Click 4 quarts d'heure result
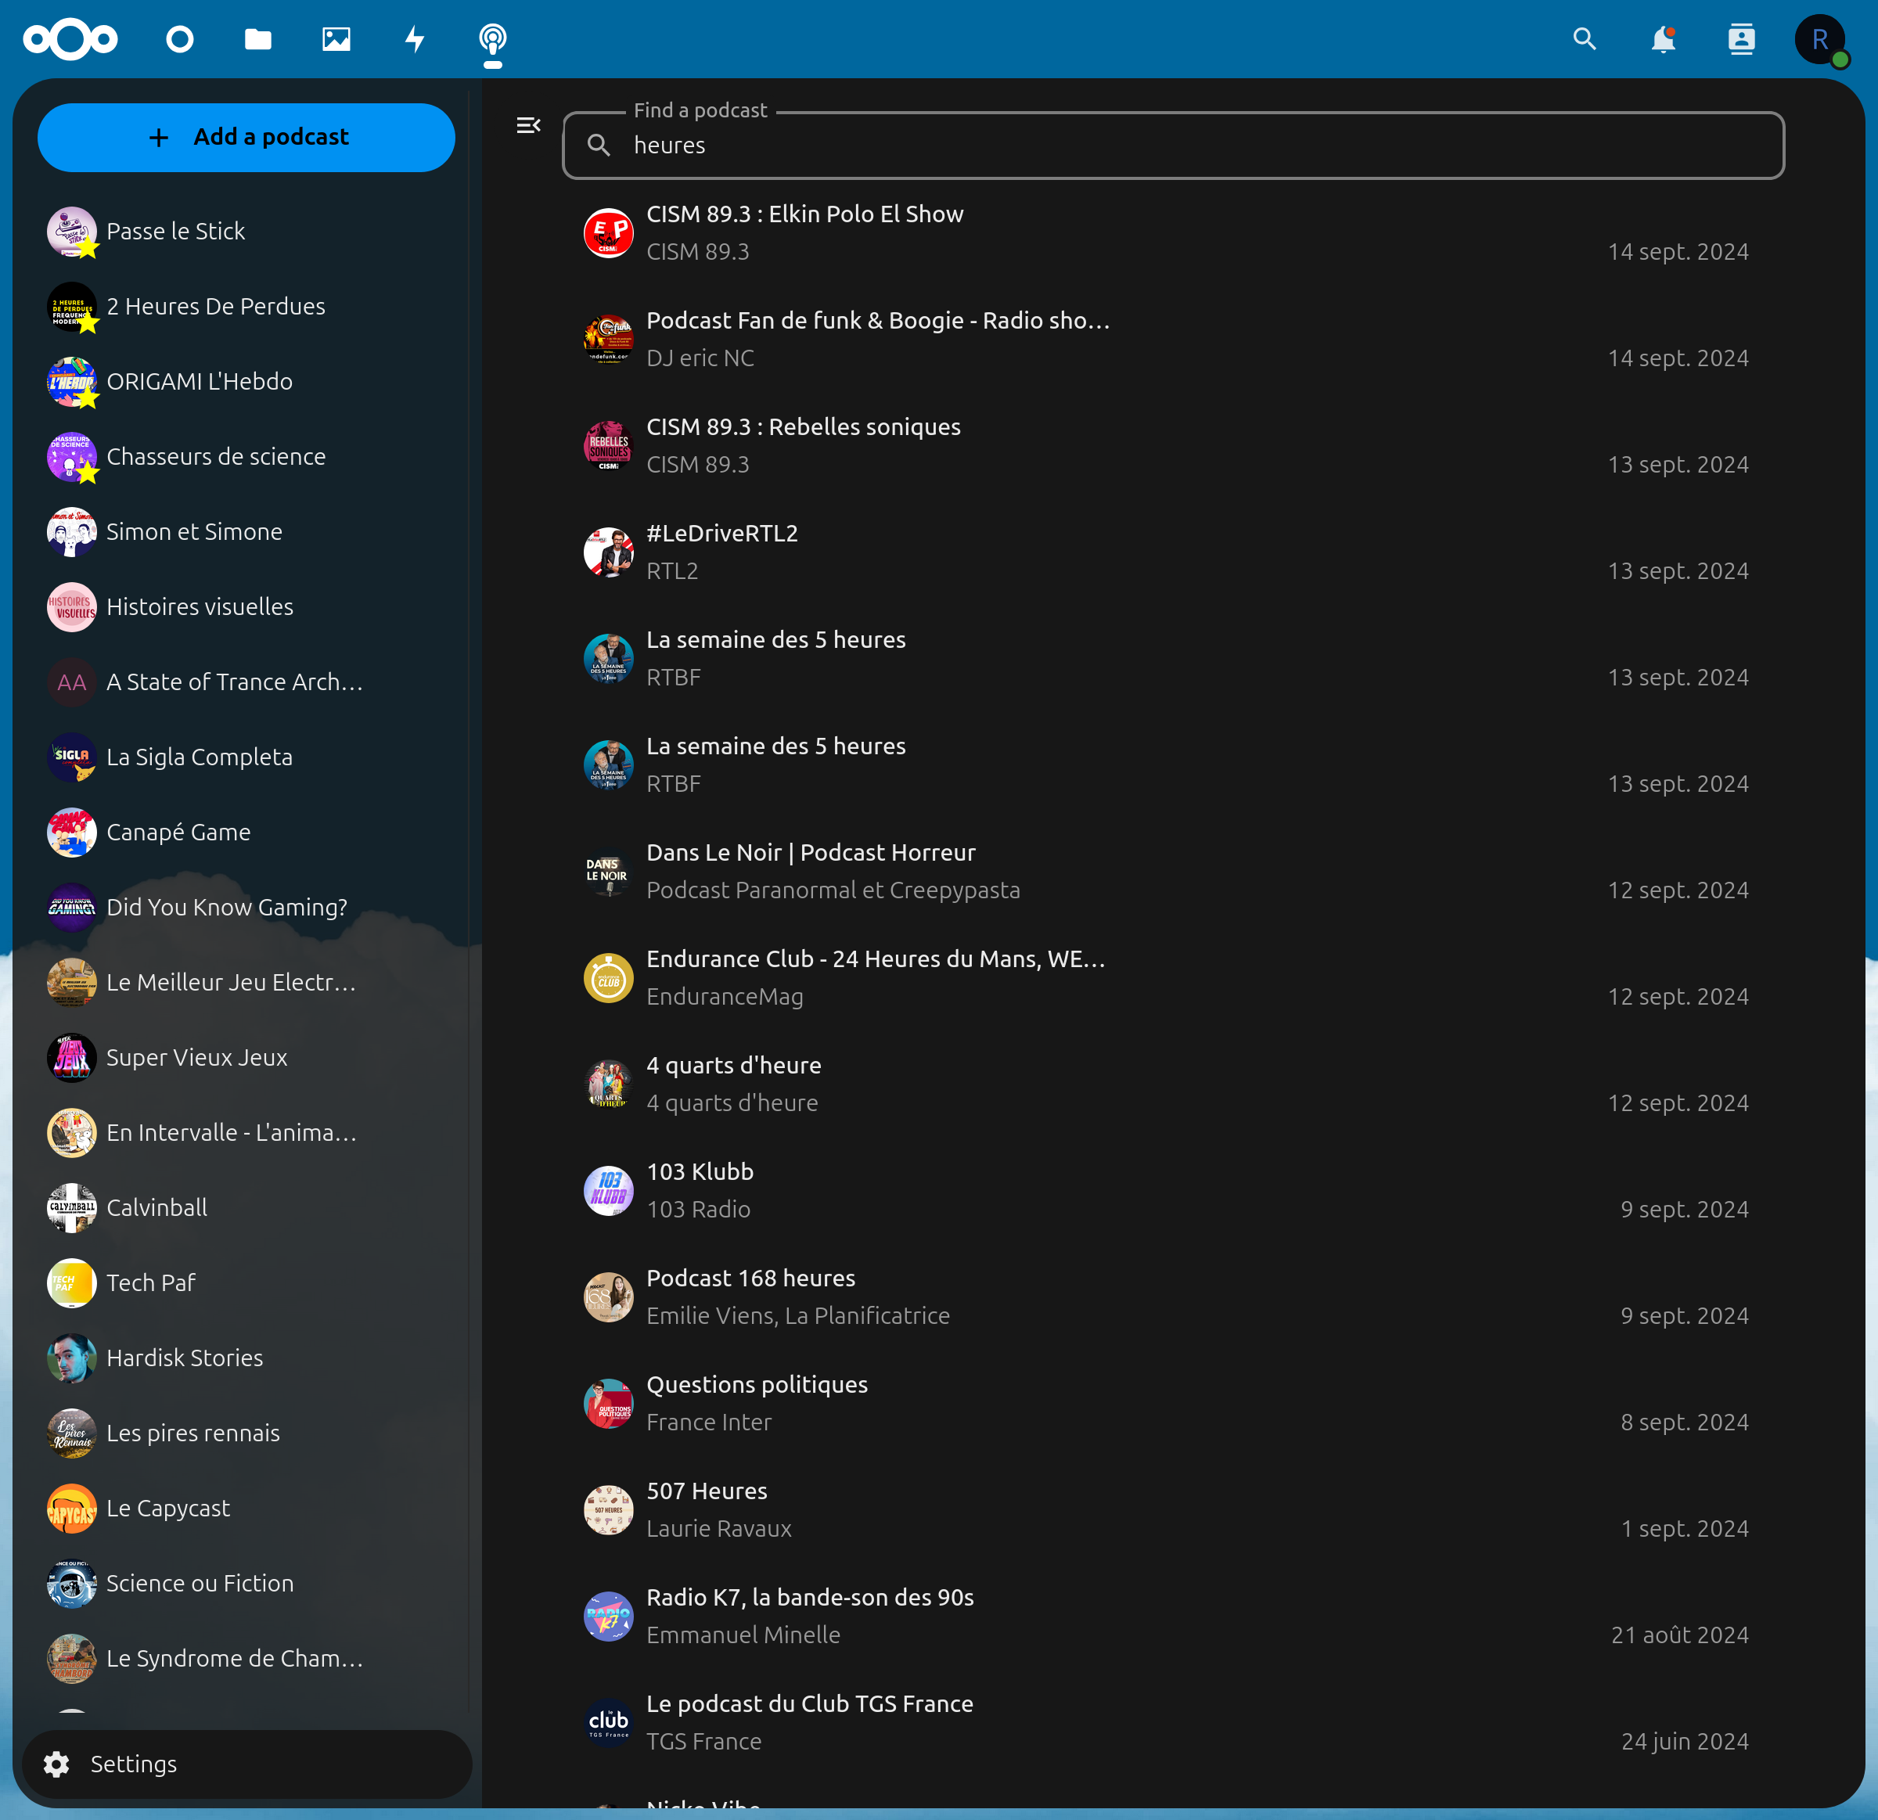Viewport: 1878px width, 1820px height. pos(1173,1084)
